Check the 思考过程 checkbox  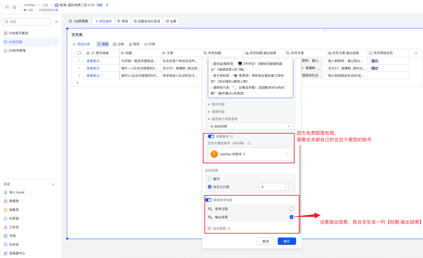(291, 209)
